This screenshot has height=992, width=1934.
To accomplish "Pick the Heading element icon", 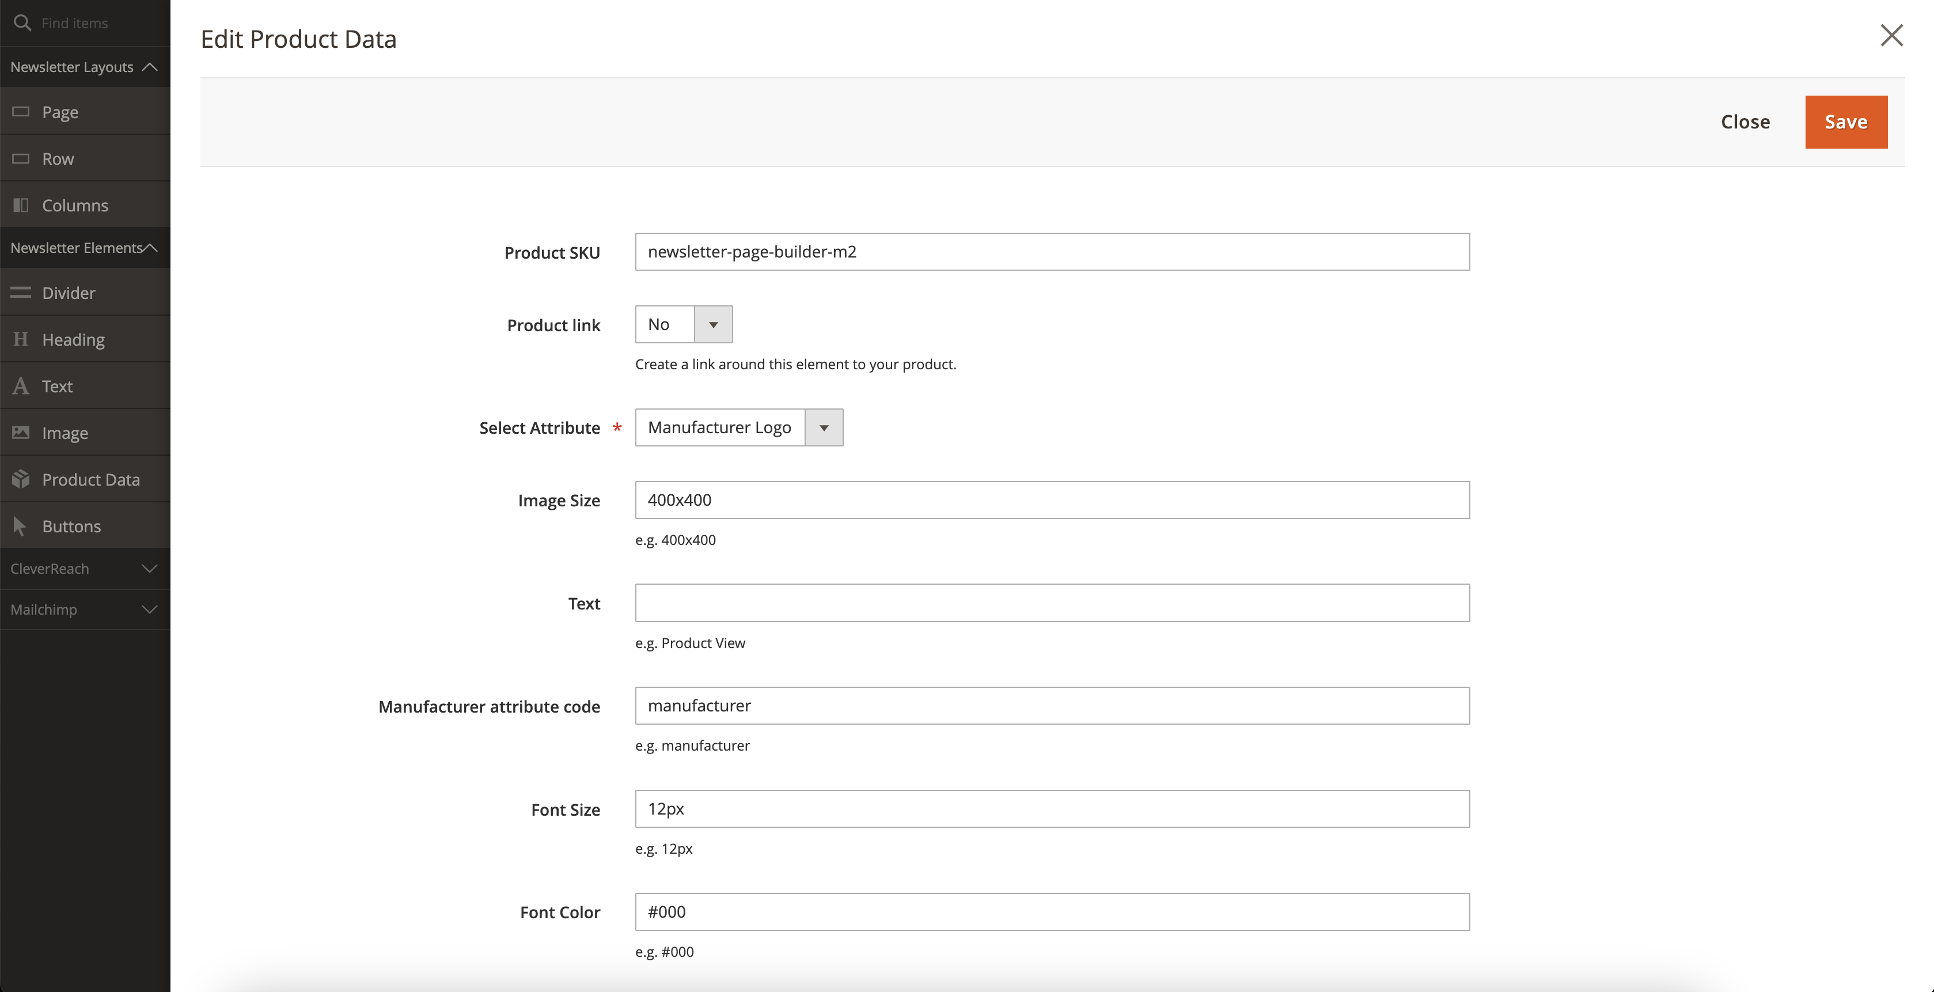I will 21,339.
